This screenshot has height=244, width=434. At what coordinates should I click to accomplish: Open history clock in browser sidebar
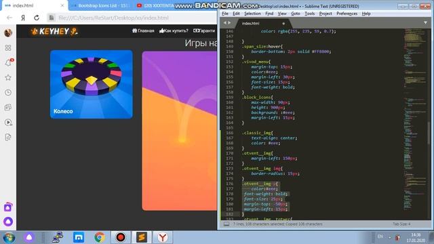pyautogui.click(x=8, y=92)
